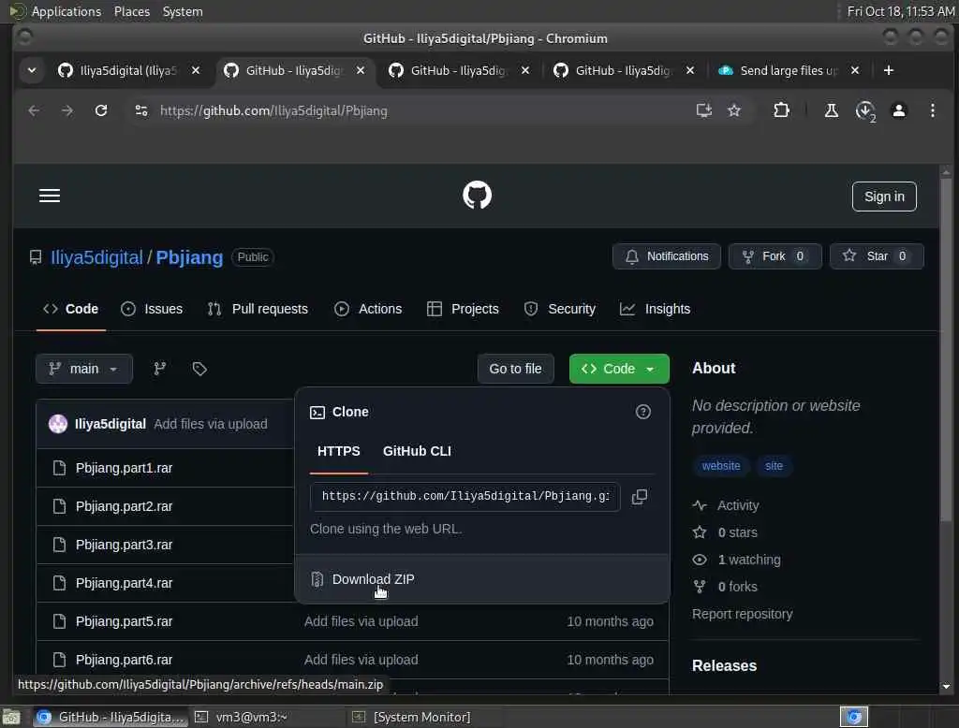Open the Chromium extensions puzzle icon
This screenshot has width=959, height=728.
coord(781,110)
